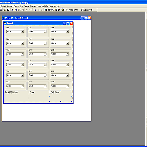Expand Grade combo in row three, middle column
The height and width of the screenshot is (147, 147).
pyautogui.click(x=45, y=54)
